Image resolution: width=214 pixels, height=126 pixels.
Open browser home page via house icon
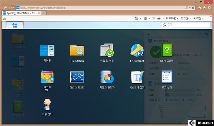tap(199, 8)
